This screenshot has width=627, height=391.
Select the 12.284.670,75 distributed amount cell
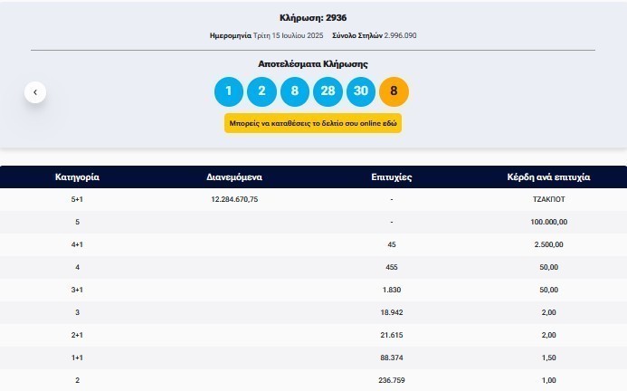(234, 199)
